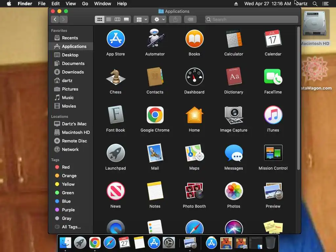Go back in Finder history

point(55,19)
